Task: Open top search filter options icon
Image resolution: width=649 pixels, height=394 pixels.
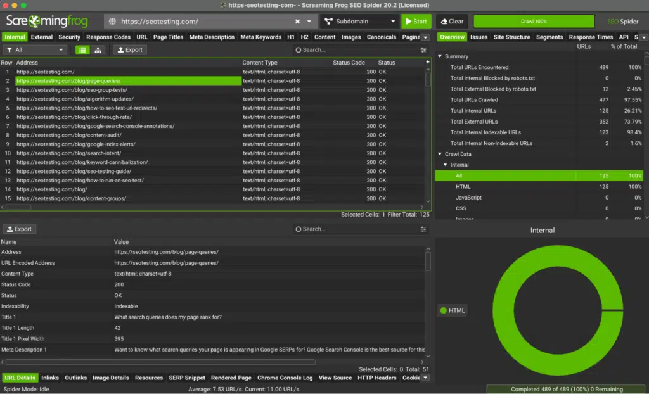Action: 423,49
